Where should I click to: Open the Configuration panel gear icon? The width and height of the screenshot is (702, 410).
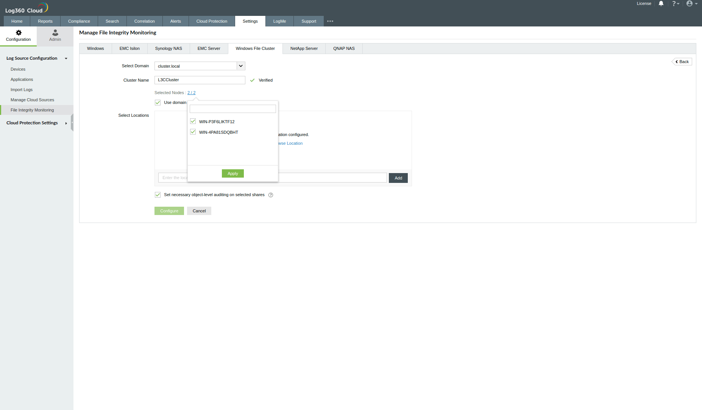[x=18, y=36]
